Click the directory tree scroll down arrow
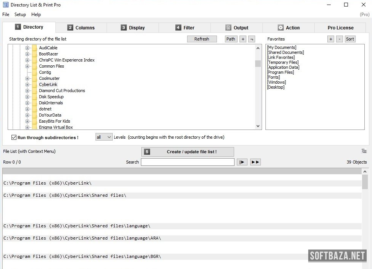This screenshot has height=269, width=372. pos(258,126)
